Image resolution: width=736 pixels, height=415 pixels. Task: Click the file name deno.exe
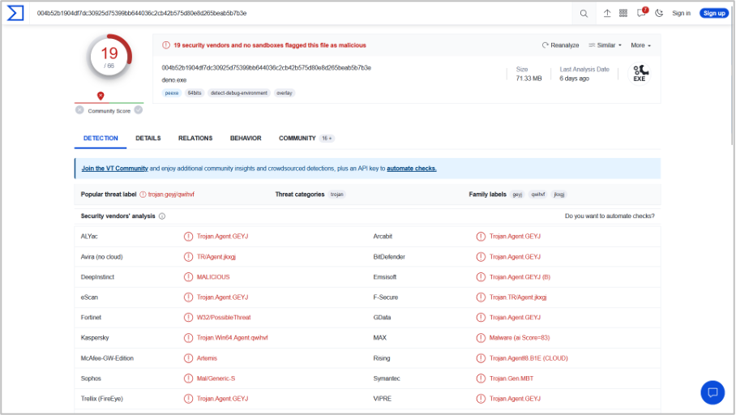[x=174, y=79]
